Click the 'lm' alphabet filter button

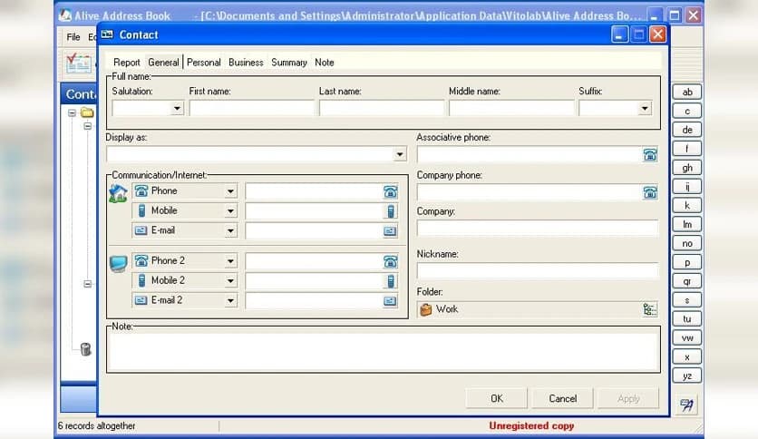[687, 224]
